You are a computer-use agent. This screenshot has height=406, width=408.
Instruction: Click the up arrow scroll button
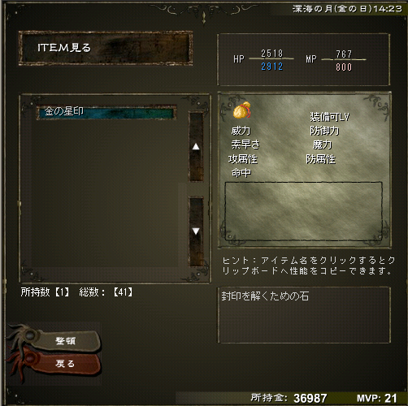tap(196, 147)
